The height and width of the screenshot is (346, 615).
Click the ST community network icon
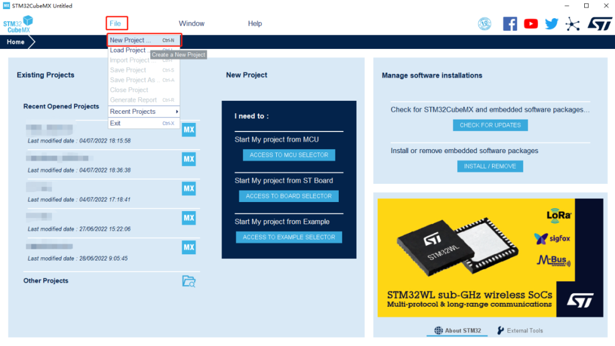click(573, 24)
